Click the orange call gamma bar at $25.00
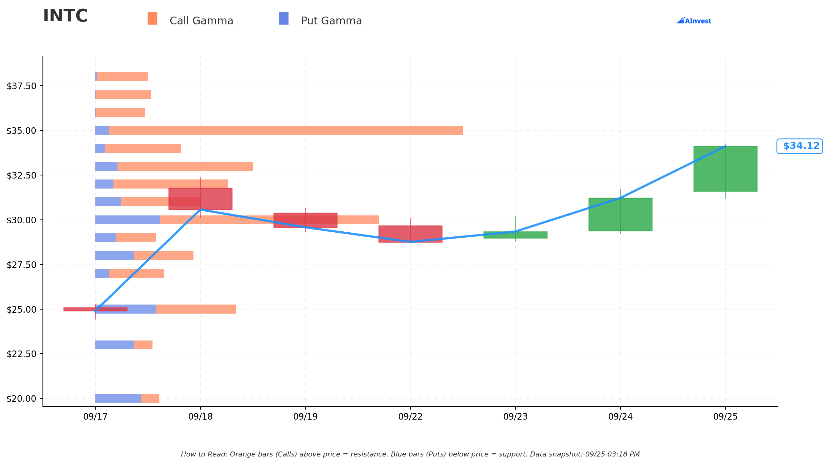The width and height of the screenshot is (826, 464). 196,309
